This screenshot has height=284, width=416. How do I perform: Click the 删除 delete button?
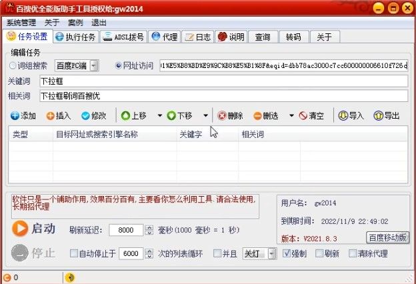230,116
